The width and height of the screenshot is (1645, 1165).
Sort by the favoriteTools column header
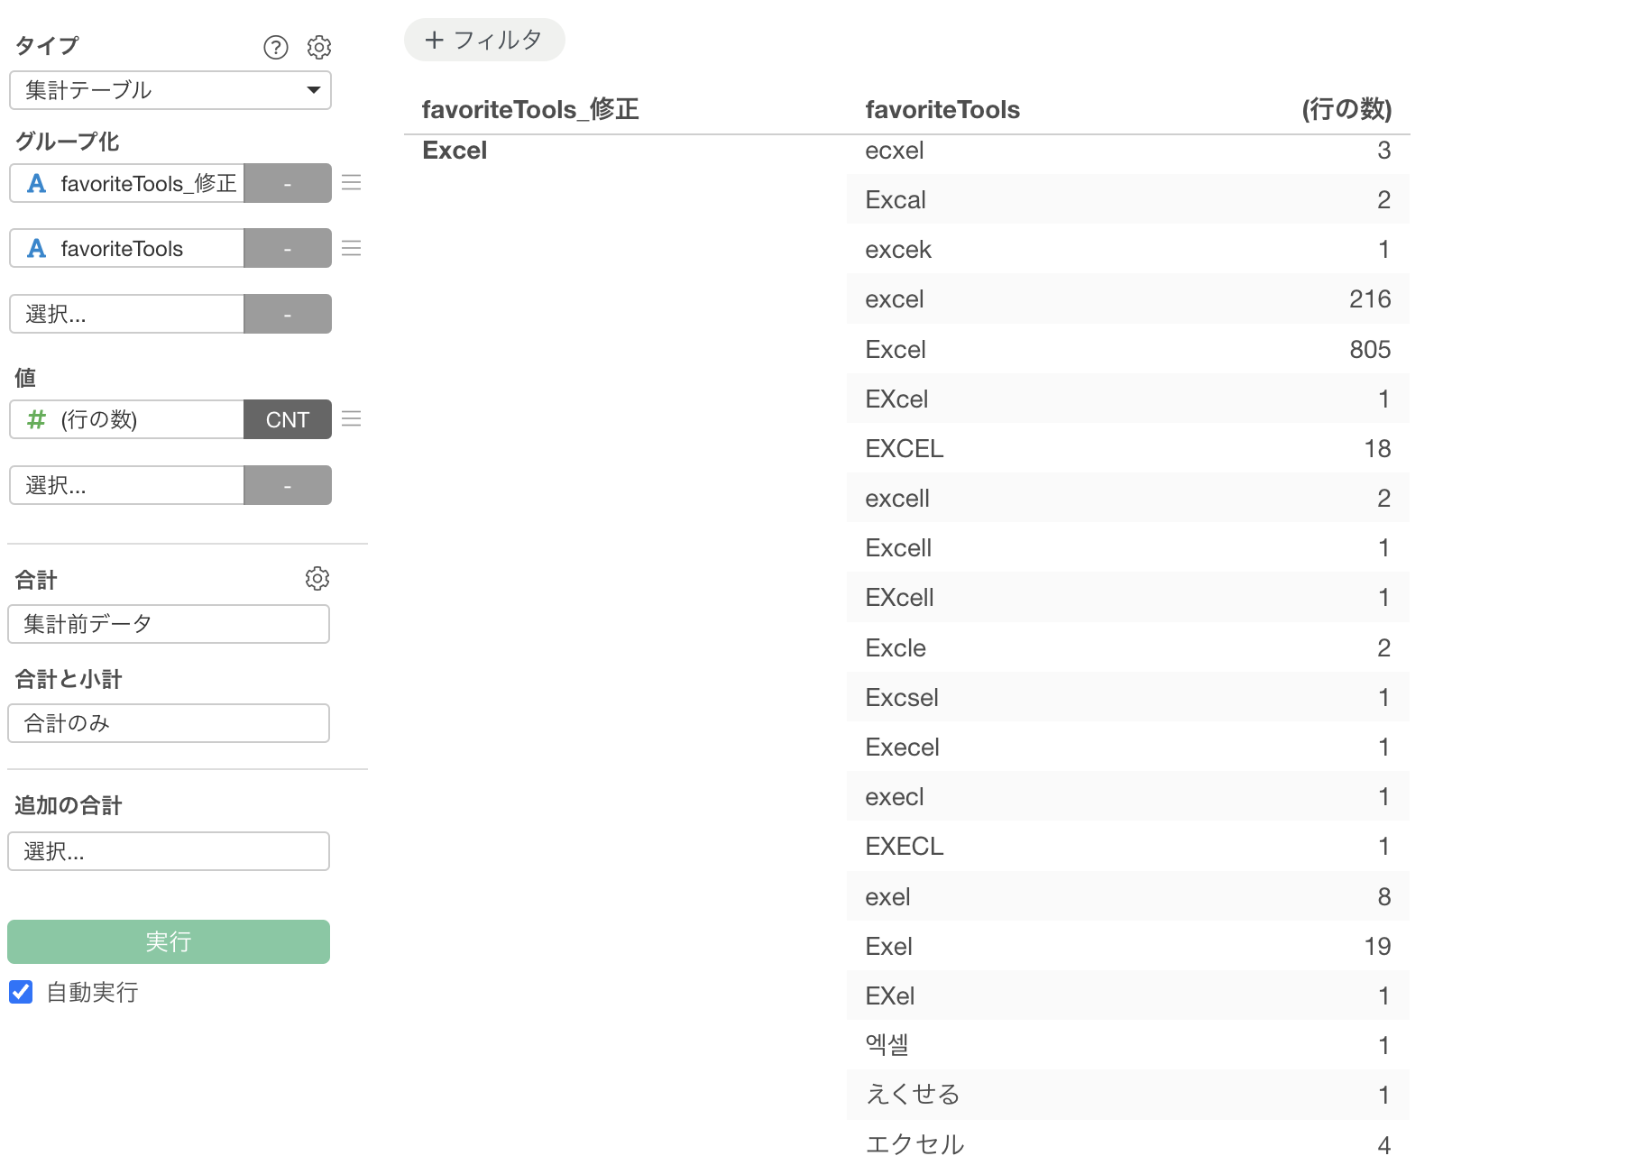point(942,110)
